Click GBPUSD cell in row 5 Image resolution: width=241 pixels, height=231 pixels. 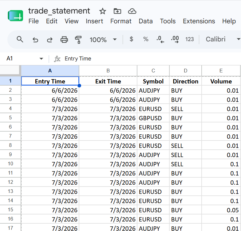(153, 118)
